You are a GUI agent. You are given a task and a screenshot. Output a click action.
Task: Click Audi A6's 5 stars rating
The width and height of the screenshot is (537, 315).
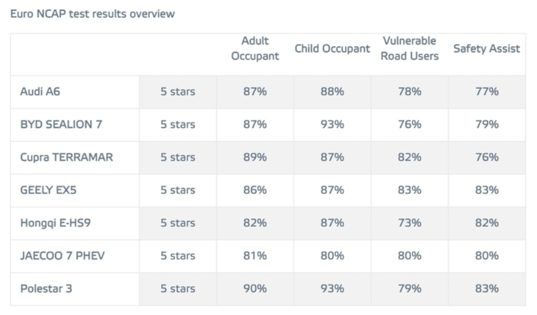point(178,92)
